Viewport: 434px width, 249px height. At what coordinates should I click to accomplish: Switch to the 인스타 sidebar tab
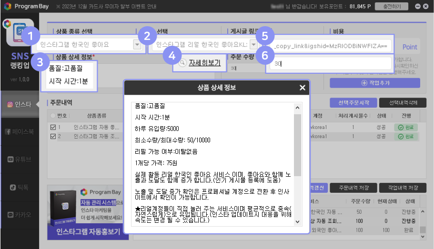20,104
